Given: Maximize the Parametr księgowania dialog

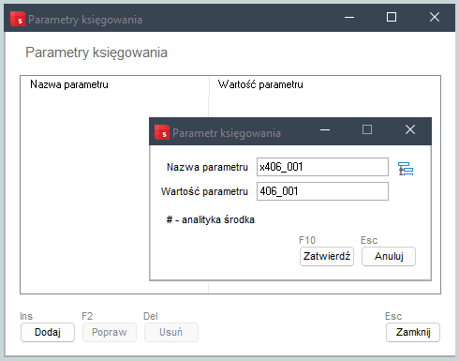Looking at the screenshot, I should tap(367, 129).
